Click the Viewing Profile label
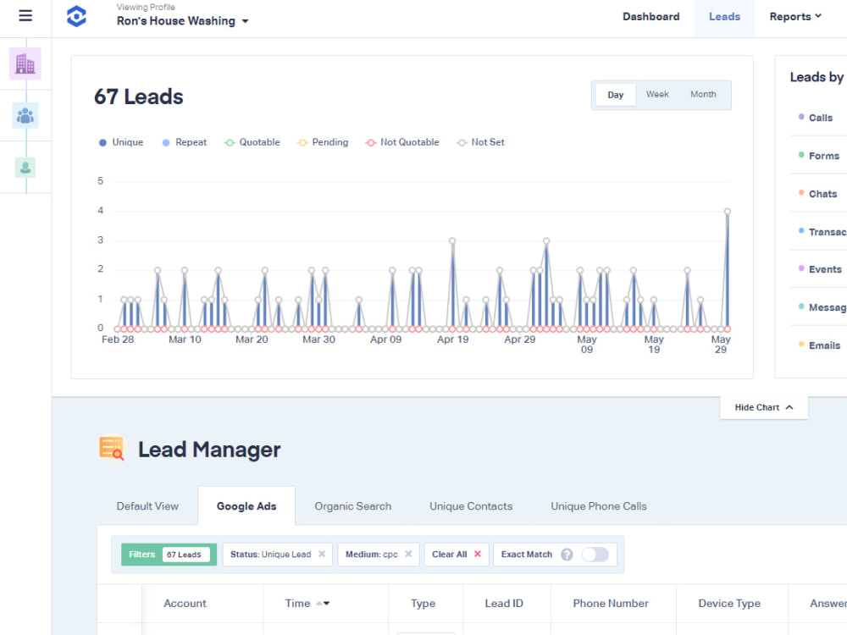847x635 pixels. click(146, 7)
